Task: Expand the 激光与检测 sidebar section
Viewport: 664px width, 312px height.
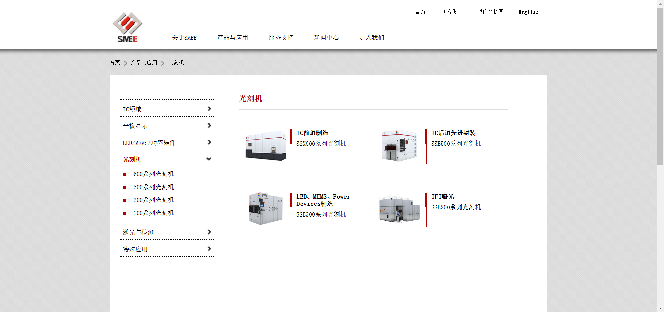Action: [x=209, y=232]
